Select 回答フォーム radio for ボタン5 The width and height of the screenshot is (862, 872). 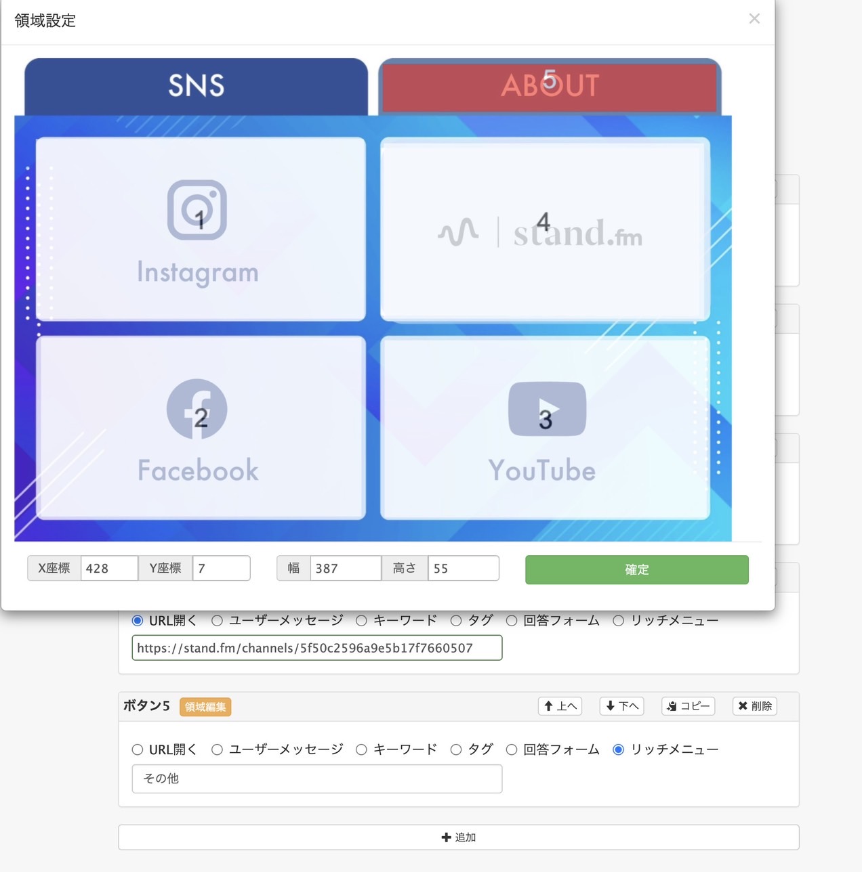point(512,749)
